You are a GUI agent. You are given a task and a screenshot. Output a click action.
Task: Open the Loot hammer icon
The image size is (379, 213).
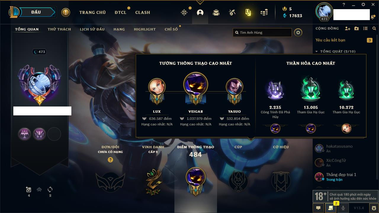(x=232, y=12)
